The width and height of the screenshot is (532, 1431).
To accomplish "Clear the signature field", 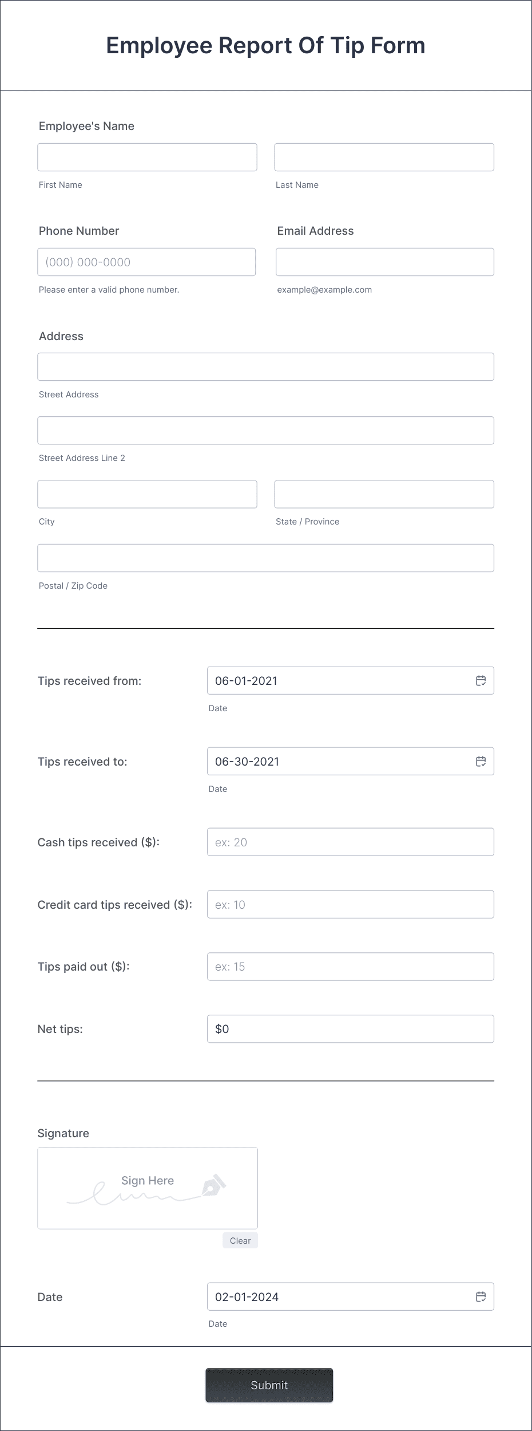I will click(240, 1240).
